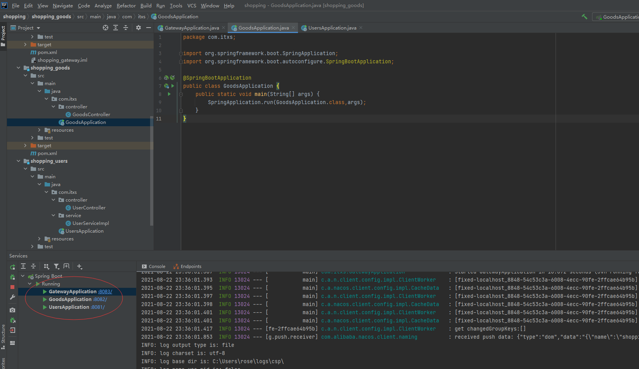The width and height of the screenshot is (639, 369).
Task: Click the rerun icon in Services sidebar
Action: tap(12, 267)
